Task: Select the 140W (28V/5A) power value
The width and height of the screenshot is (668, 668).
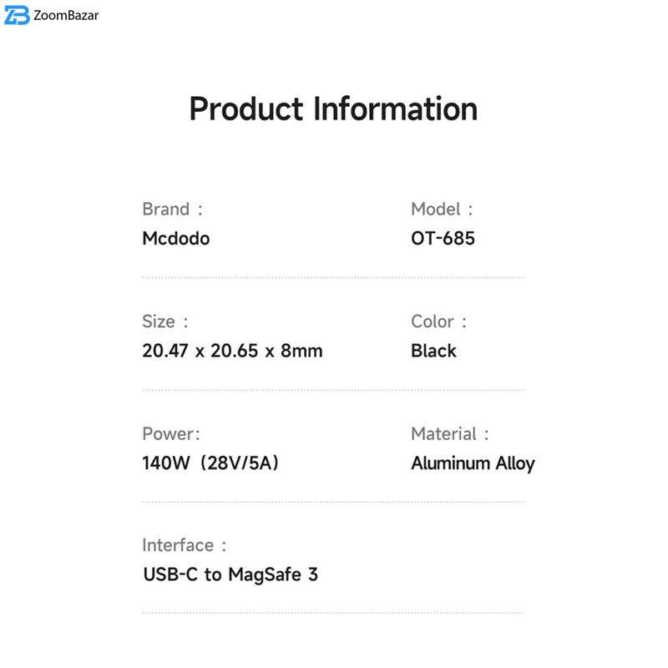Action: pyautogui.click(x=210, y=463)
